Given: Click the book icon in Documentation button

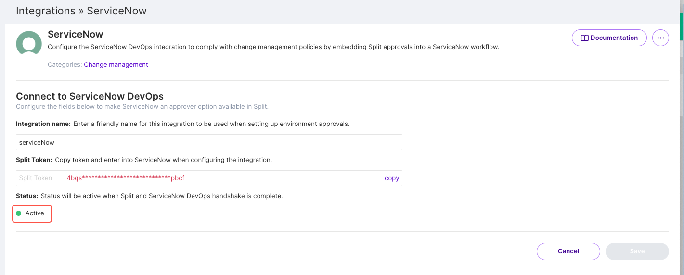Looking at the screenshot, I should click(x=585, y=38).
